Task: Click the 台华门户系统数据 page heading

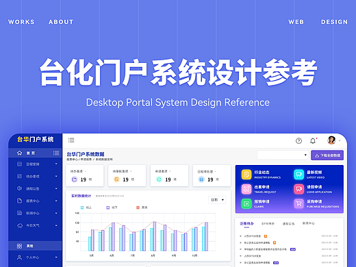Action: [x=86, y=154]
